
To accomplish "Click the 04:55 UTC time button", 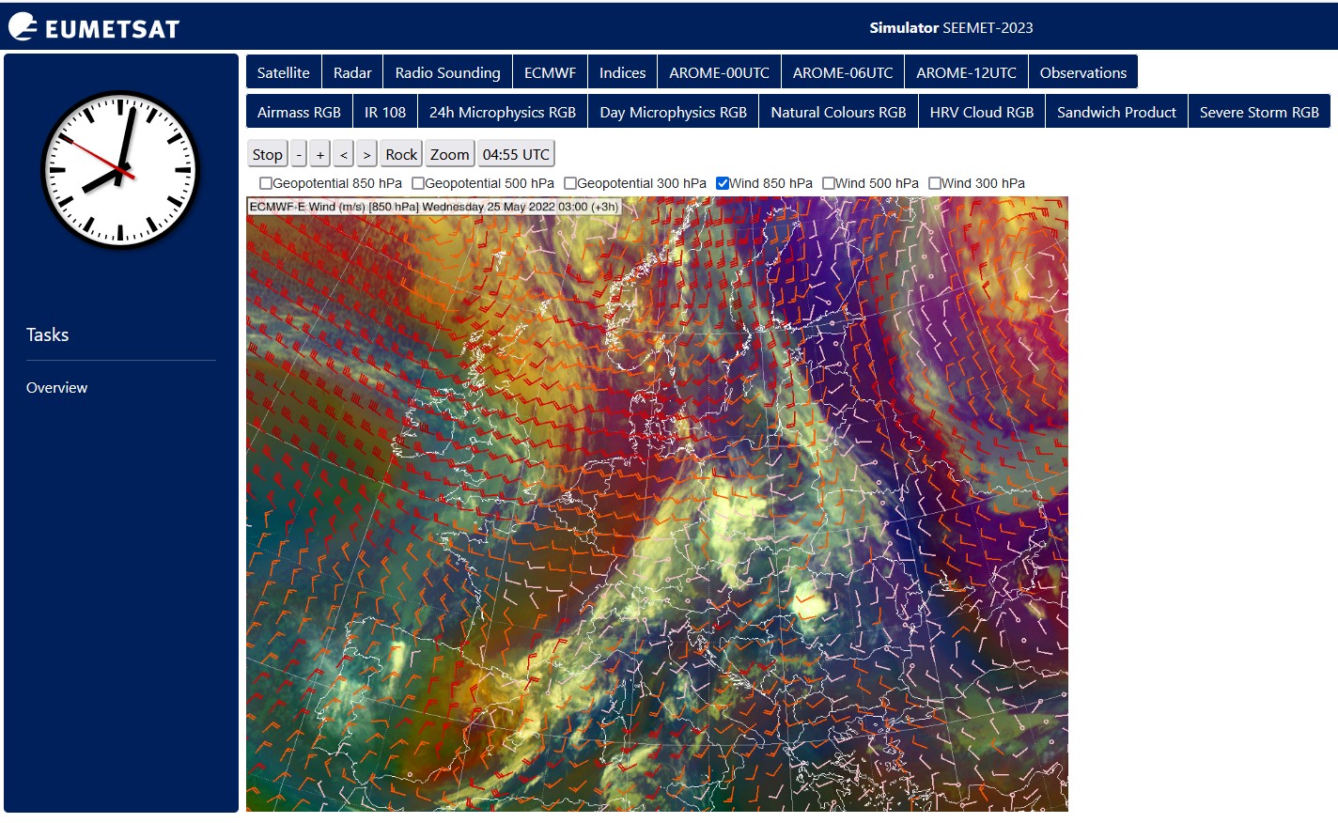I will [516, 154].
